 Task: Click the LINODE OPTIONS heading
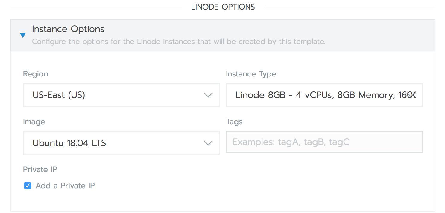(x=222, y=7)
